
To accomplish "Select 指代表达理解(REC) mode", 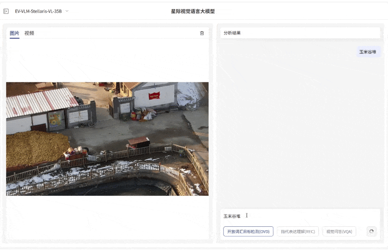I will click(298, 231).
